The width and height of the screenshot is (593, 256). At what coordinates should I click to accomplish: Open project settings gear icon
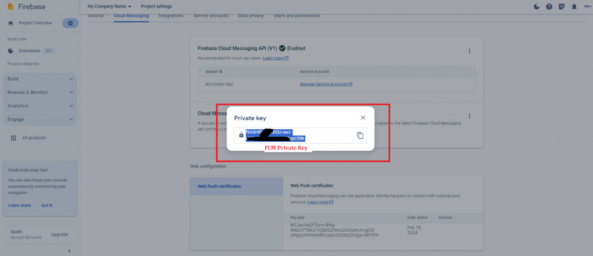click(x=70, y=23)
